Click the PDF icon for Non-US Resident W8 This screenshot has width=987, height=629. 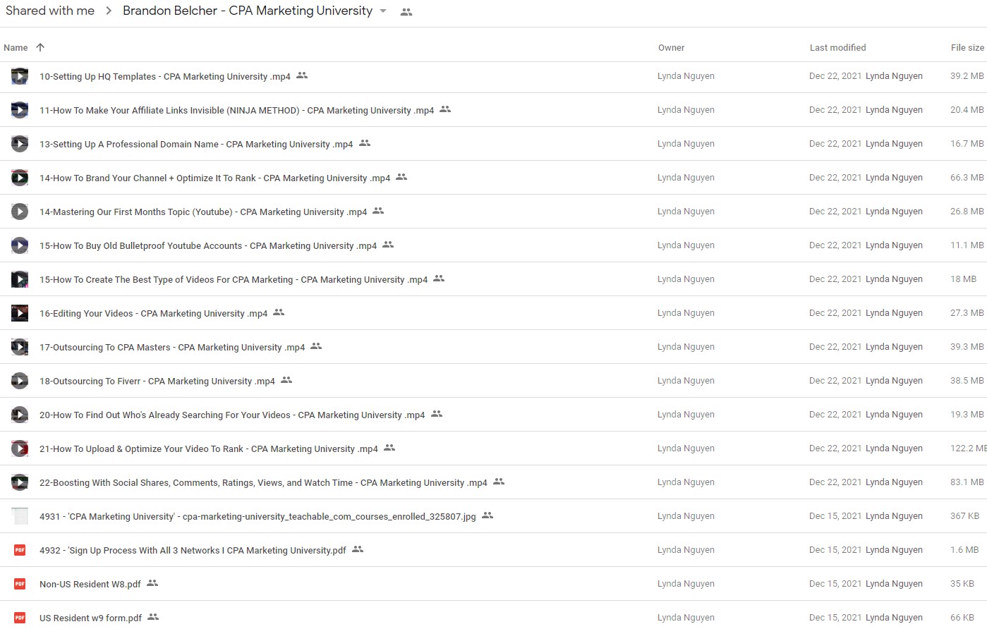20,584
